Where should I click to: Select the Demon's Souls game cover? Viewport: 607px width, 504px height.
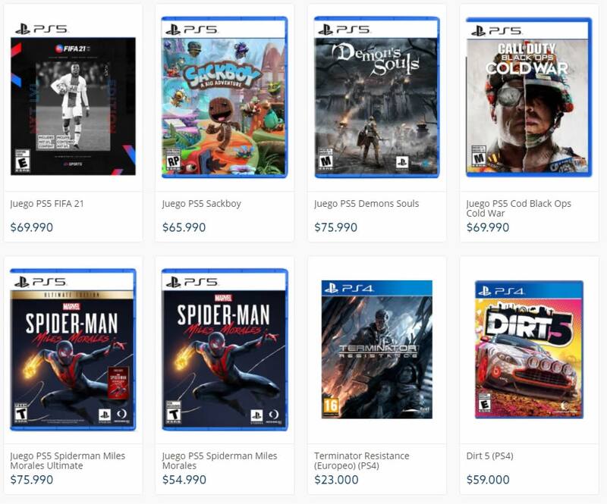[376, 97]
